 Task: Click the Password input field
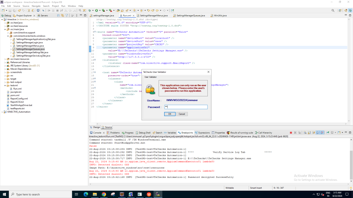(x=186, y=107)
